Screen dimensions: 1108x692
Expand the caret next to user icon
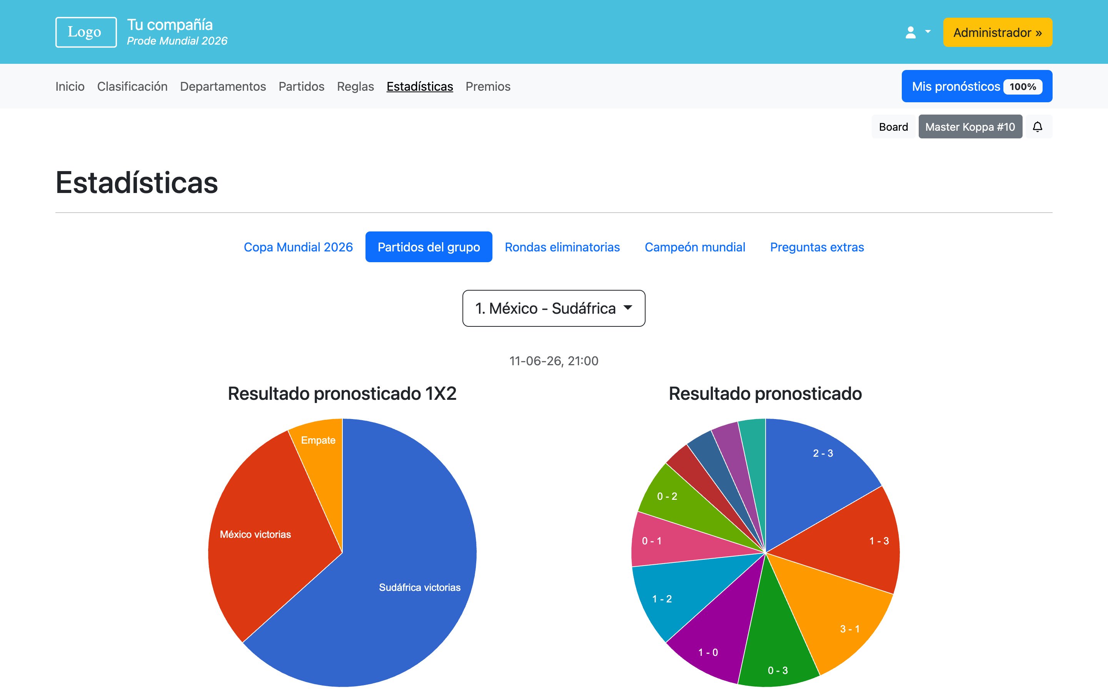coord(928,32)
